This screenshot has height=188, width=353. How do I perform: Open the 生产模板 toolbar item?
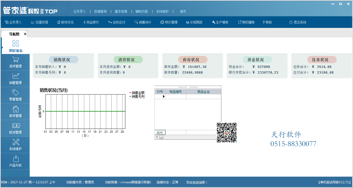[220, 22]
